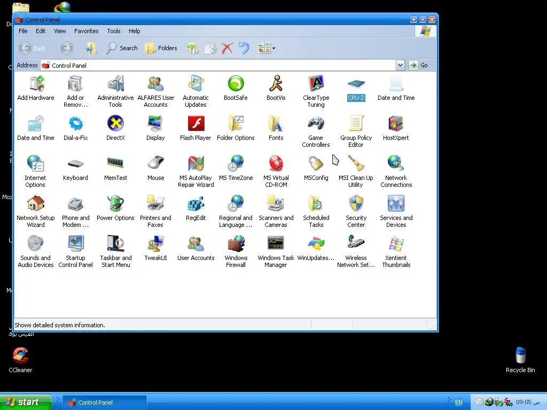Open the Tools menu
Image resolution: width=547 pixels, height=410 pixels.
point(114,31)
